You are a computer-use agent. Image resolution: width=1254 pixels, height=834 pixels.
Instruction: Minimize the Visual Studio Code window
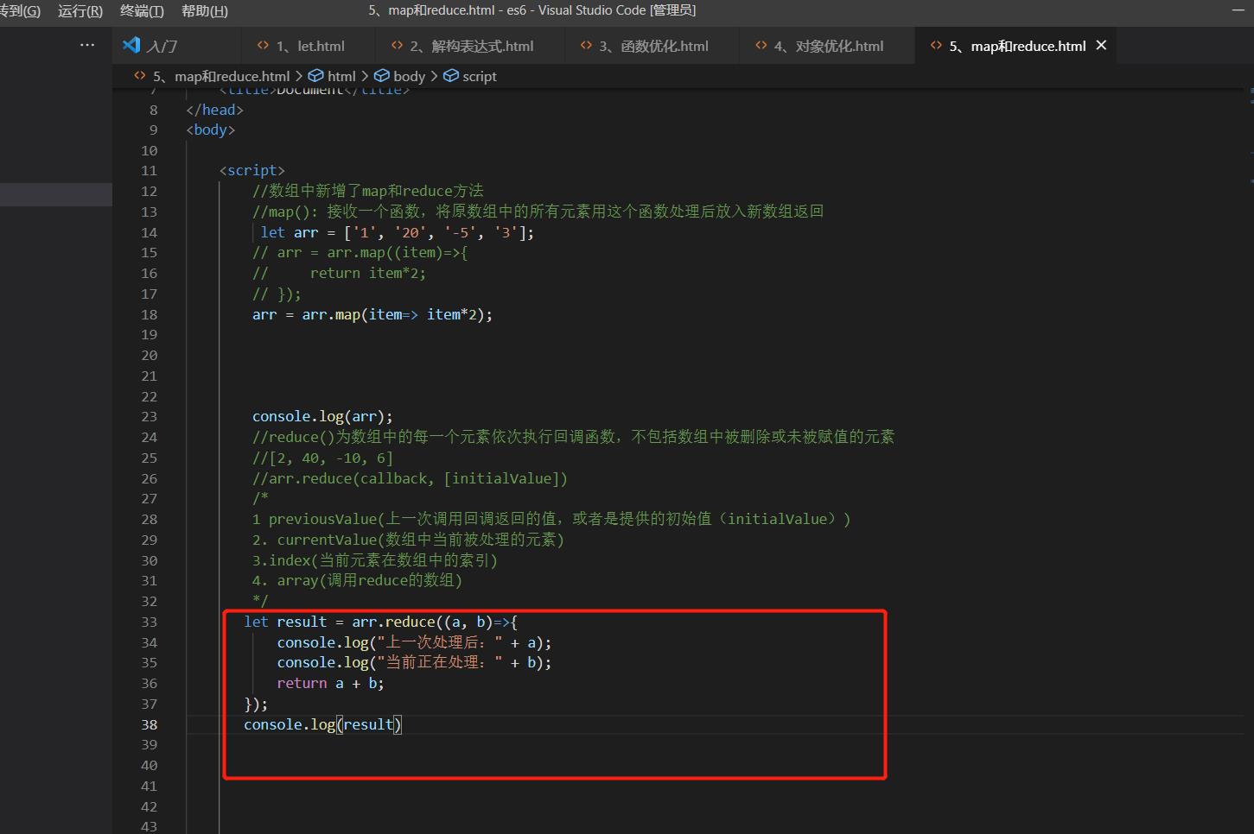click(x=1240, y=11)
